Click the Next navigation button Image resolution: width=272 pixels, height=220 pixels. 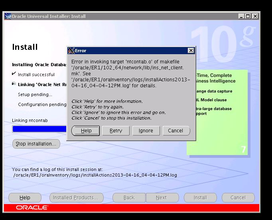click(162, 197)
